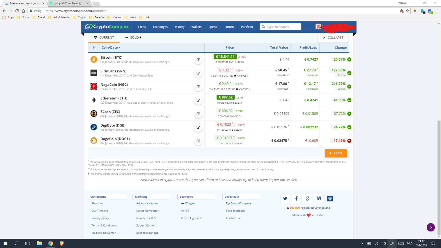441x248 pixels.
Task: Open the Crypto bookmarks folder
Action: (x=79, y=17)
